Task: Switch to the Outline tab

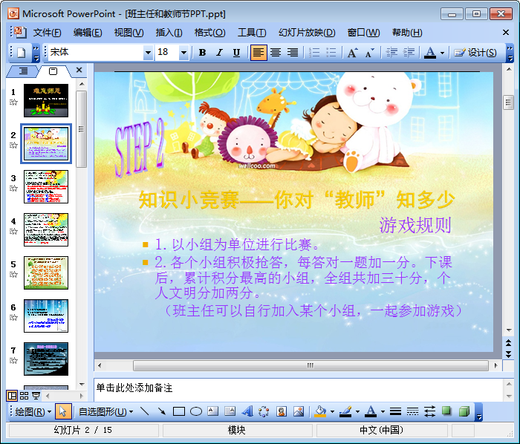Action: (23, 71)
